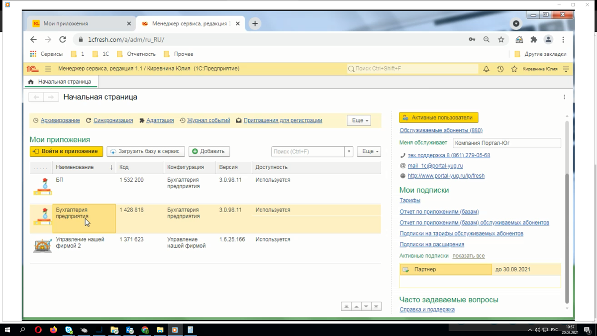Clear the search field with the x button
The width and height of the screenshot is (597, 336).
[349, 151]
